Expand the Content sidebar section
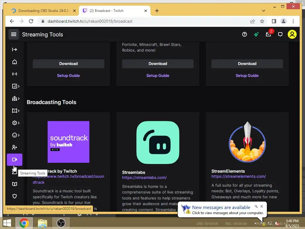This screenshot has width=305, height=229. [x=15, y=111]
